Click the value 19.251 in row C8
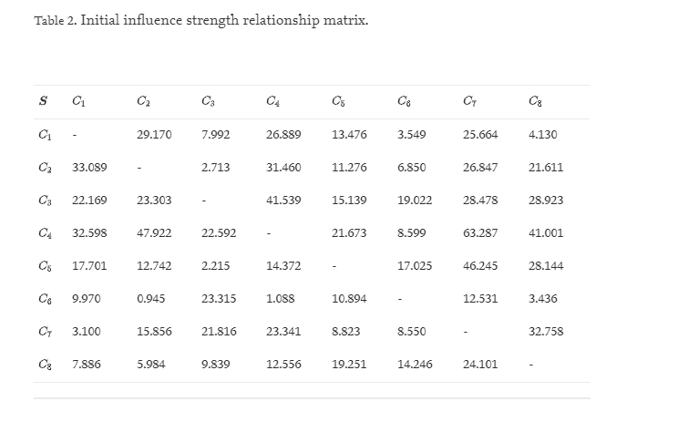The width and height of the screenshot is (678, 422). pos(349,365)
